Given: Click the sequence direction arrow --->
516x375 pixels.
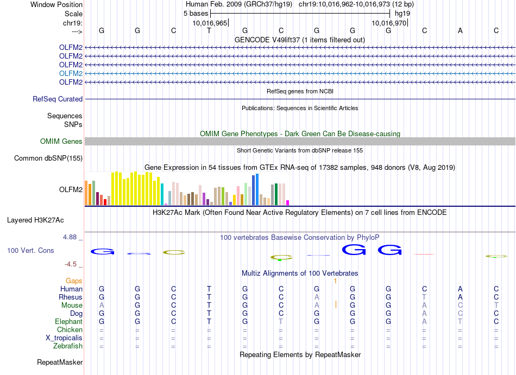Looking at the screenshot, I should point(77,31).
